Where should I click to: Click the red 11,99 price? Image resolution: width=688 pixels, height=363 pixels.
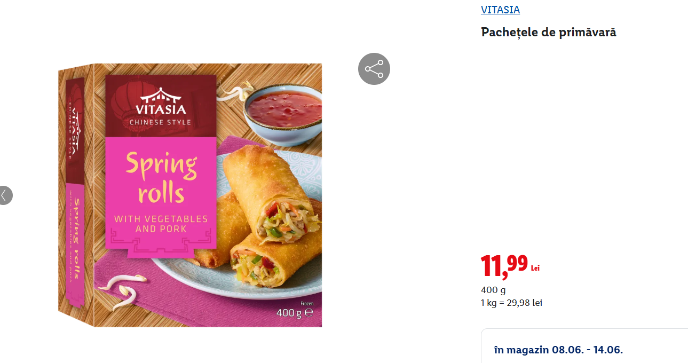pyautogui.click(x=504, y=265)
